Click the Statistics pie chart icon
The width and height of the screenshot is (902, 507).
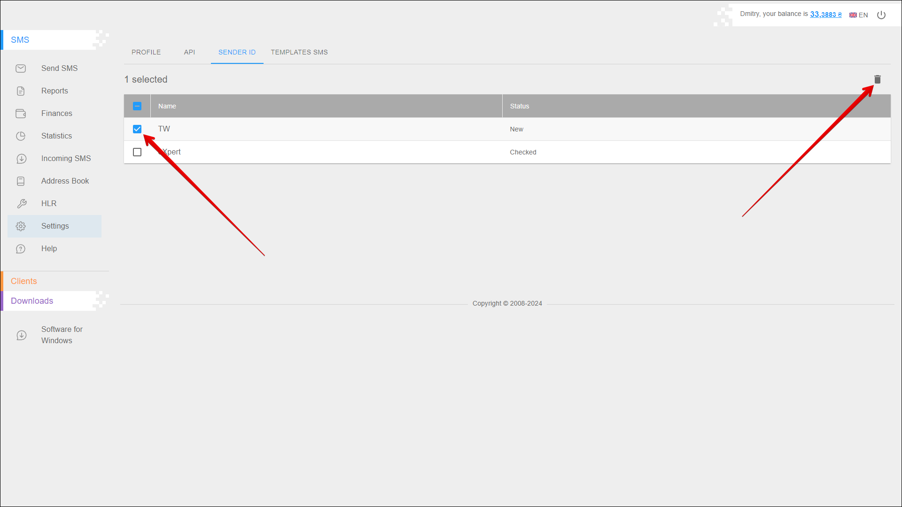tap(21, 136)
